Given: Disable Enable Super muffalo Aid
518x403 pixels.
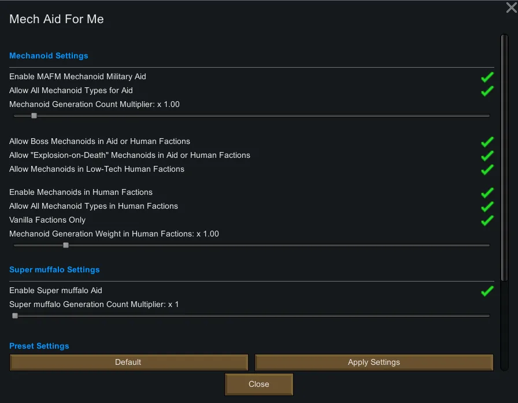Looking at the screenshot, I should [487, 291].
